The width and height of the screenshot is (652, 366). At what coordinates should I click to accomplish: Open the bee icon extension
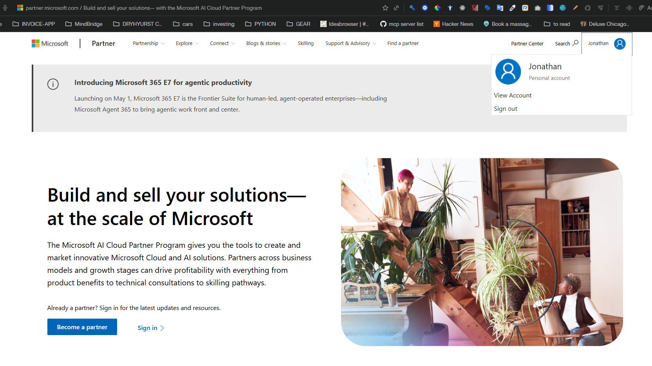coord(563,8)
